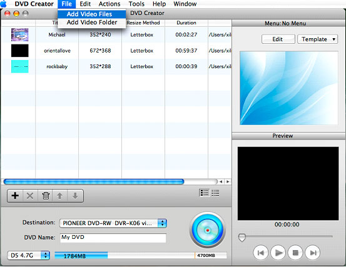346x267 pixels.
Task: Click the plus Add video button
Action: click(x=15, y=196)
